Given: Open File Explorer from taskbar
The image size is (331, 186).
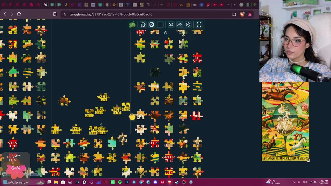Looking at the screenshot, I should click(56, 182).
